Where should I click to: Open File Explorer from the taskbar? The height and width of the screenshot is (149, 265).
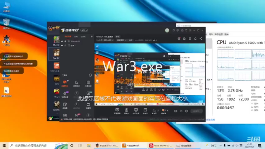pyautogui.click(x=88, y=145)
